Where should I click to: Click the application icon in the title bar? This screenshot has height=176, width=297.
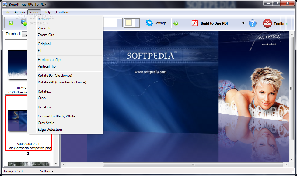tap(5, 4)
